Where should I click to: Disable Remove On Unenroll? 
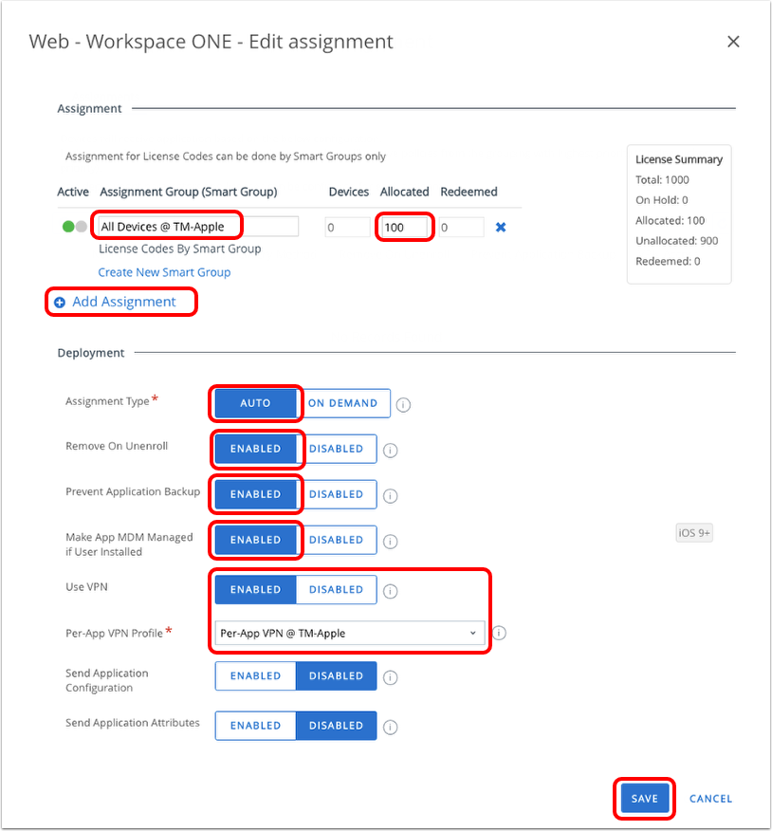(x=336, y=449)
